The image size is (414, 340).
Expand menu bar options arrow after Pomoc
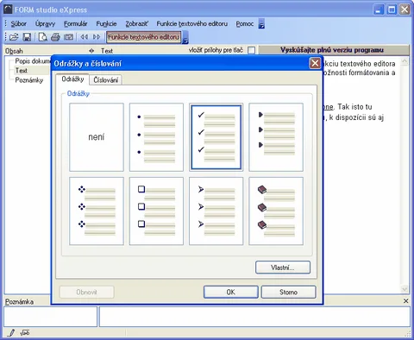click(x=261, y=24)
